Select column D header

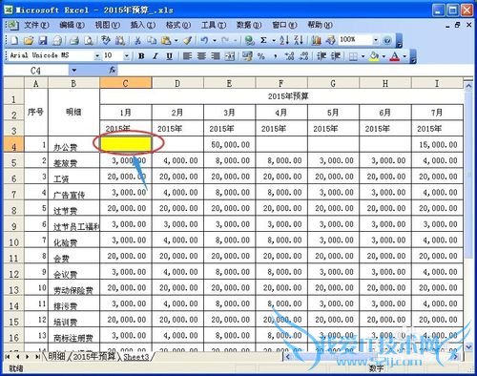(177, 83)
